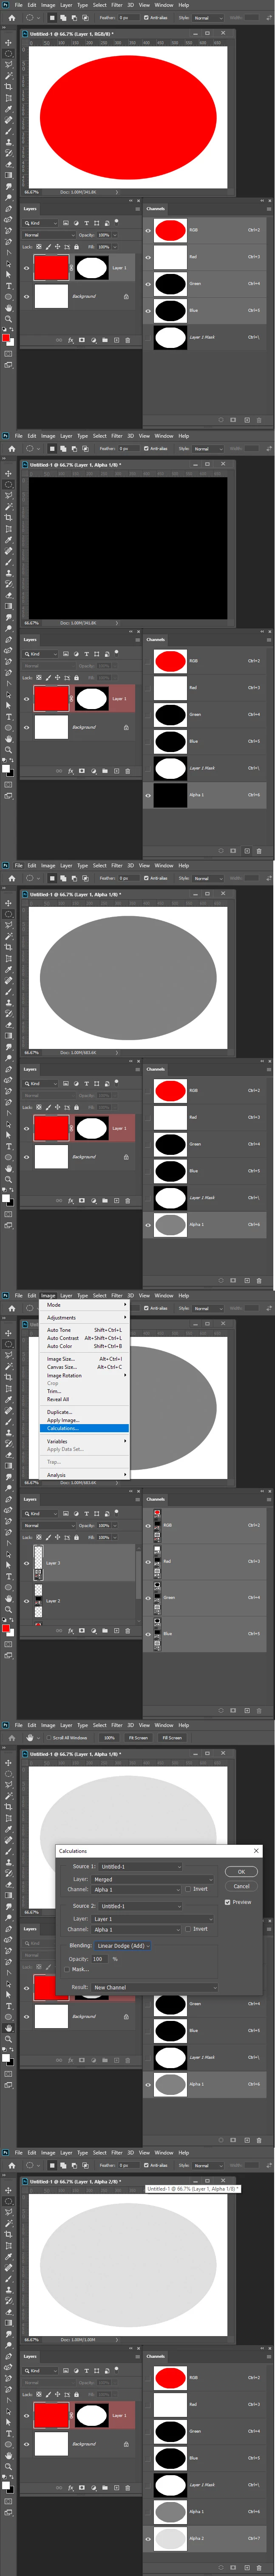275x2576 pixels.
Task: Click the Fill Screen button
Action: pos(173,1738)
